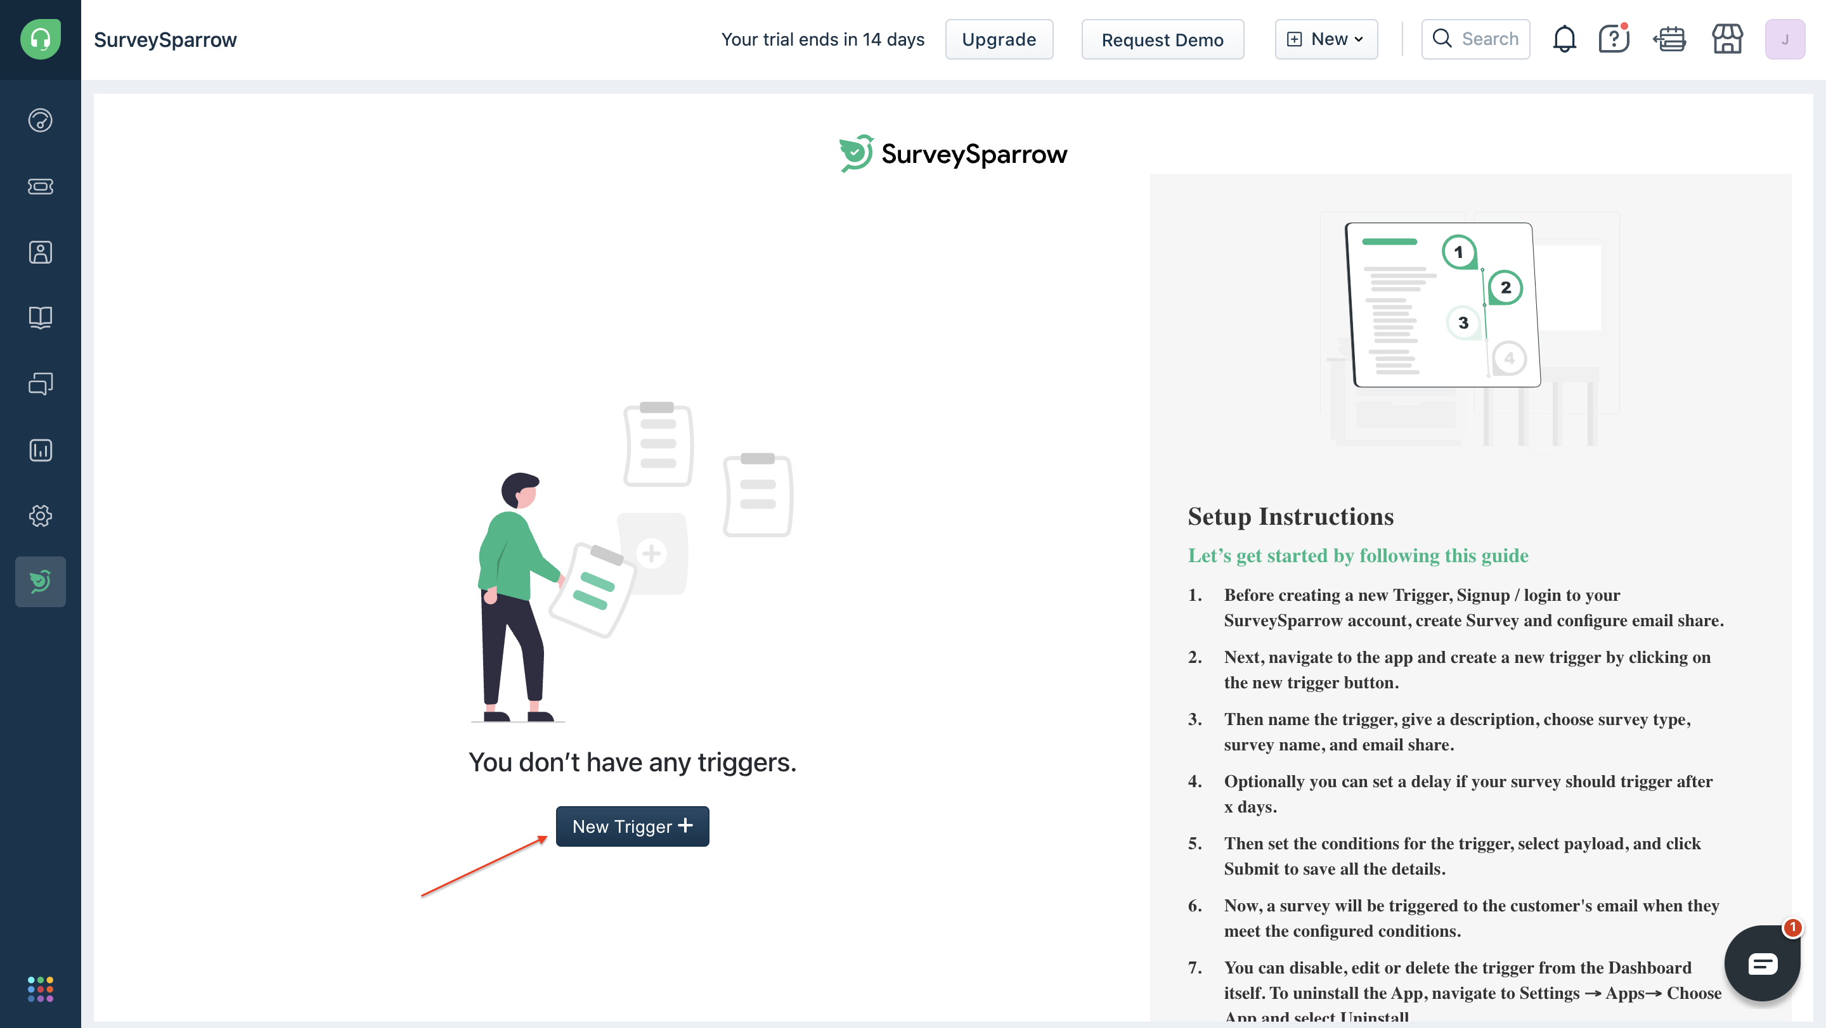Viewport: 1826px width, 1028px height.
Task: Open the Solutions book icon in sidebar
Action: 41,318
